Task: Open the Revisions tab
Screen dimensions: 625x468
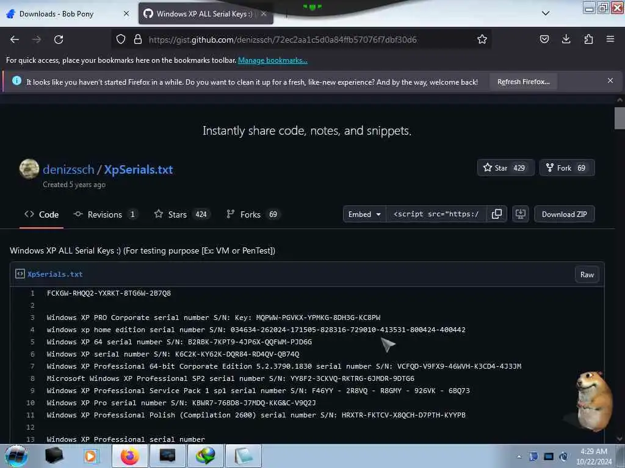Action: coord(105,214)
